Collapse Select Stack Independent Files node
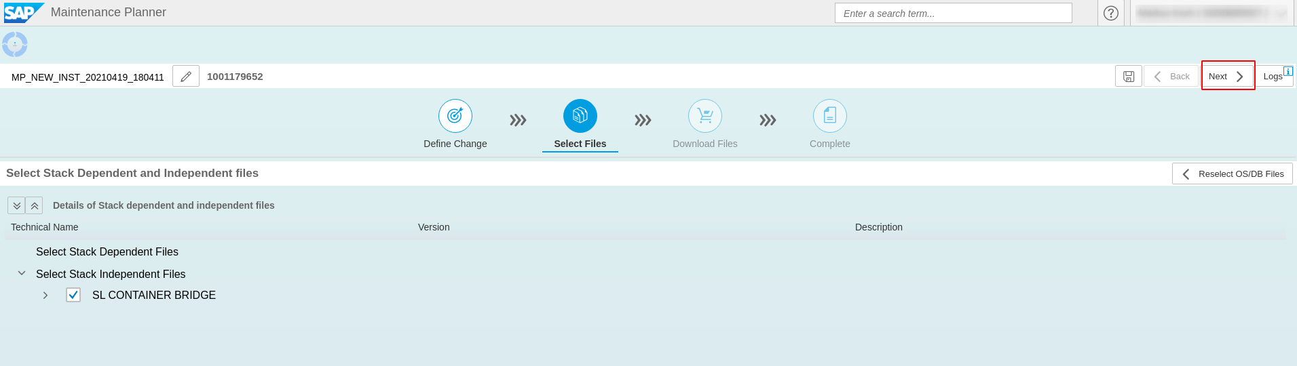Screen dimensions: 1297x366 (x=22, y=273)
